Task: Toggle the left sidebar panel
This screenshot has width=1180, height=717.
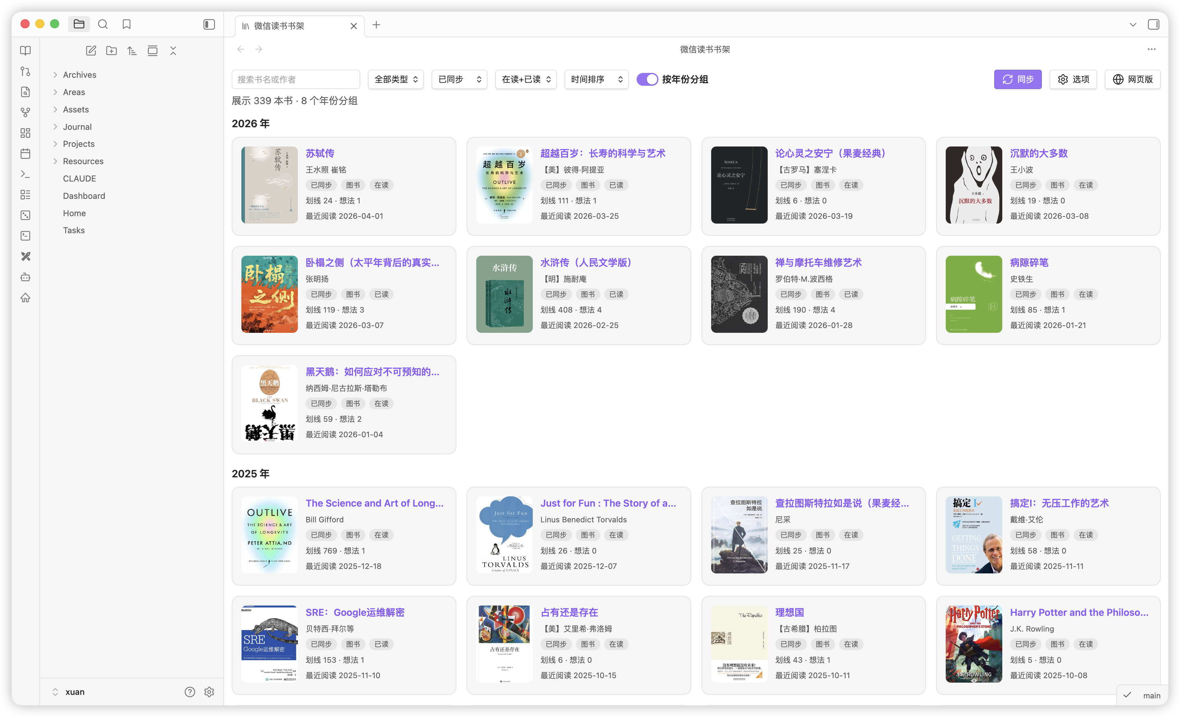Action: 209,24
